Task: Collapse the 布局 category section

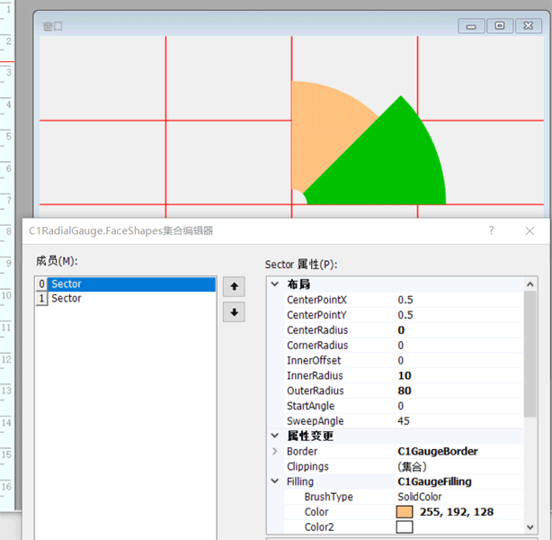Action: click(275, 284)
